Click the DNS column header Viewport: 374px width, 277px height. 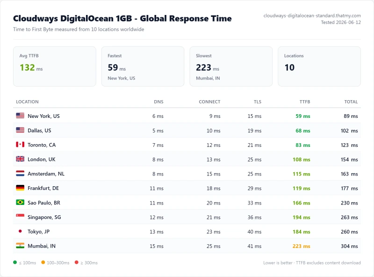[158, 102]
